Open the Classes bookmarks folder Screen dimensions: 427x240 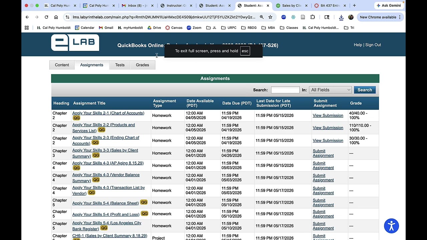289,28
